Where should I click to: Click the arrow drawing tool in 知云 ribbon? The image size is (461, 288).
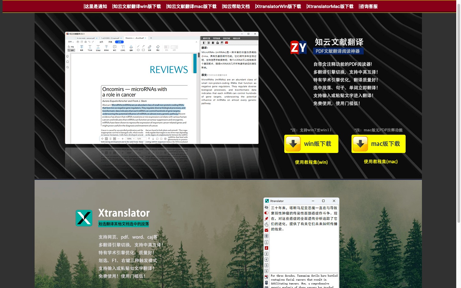(143, 46)
